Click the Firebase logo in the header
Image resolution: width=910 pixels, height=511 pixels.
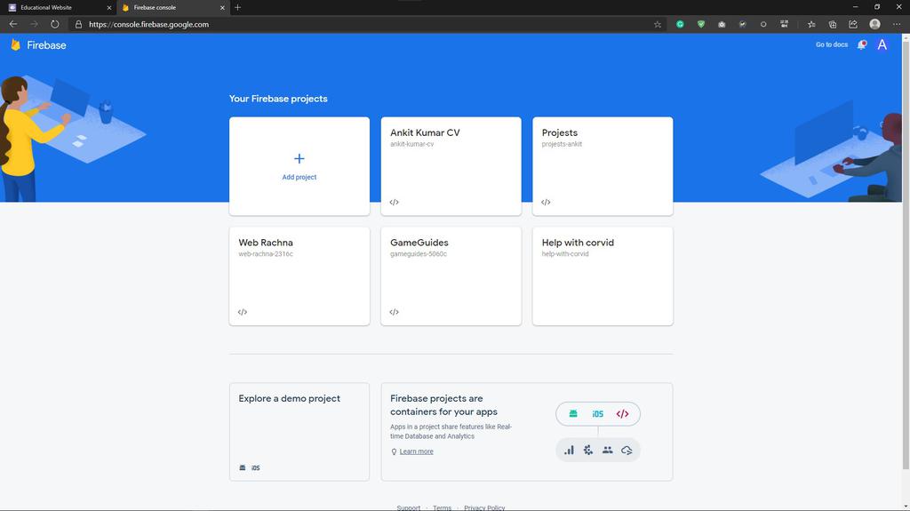pos(38,44)
